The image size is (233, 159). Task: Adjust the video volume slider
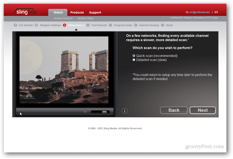tap(100, 112)
